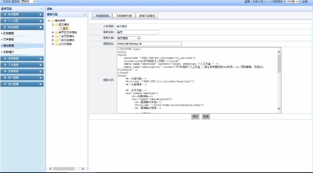Click the 注销 logout link
The height and width of the screenshot is (173, 313).
tap(305, 2)
